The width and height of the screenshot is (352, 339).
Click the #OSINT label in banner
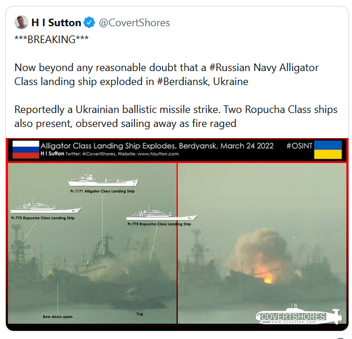coord(299,146)
